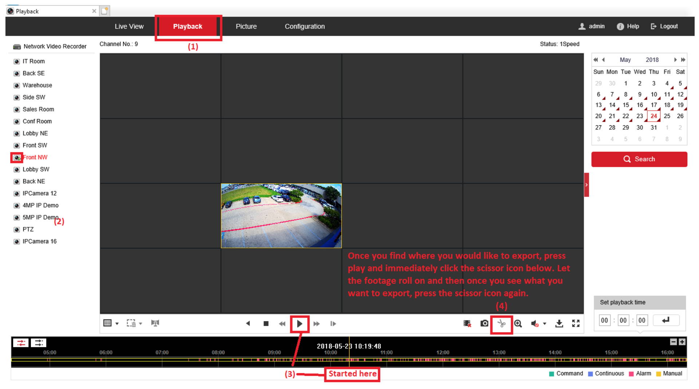Image resolution: width=699 pixels, height=389 pixels.
Task: Slow down playback with rewind arrows
Action: click(x=282, y=324)
